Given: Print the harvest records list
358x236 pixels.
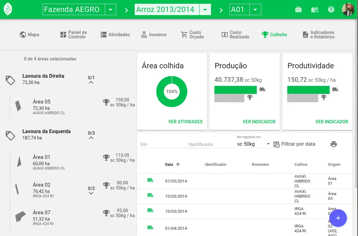Looking at the screenshot, I should pyautogui.click(x=334, y=144).
